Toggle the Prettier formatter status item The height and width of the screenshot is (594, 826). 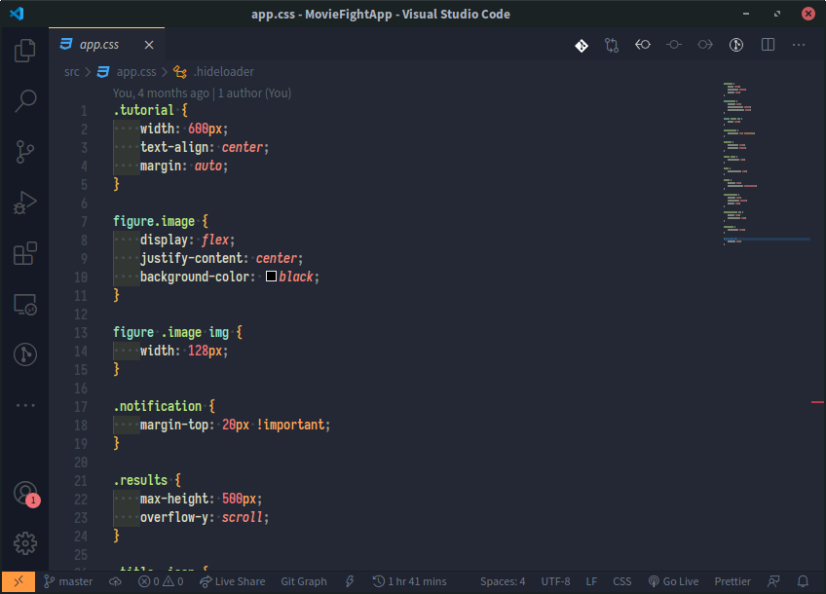(x=732, y=581)
